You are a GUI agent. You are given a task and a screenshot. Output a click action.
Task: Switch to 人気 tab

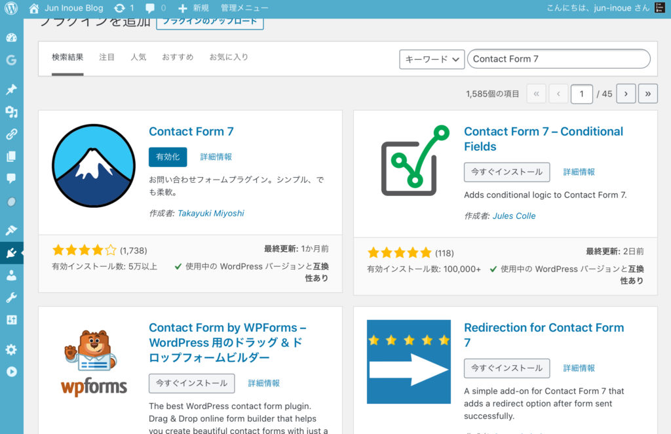pyautogui.click(x=138, y=57)
